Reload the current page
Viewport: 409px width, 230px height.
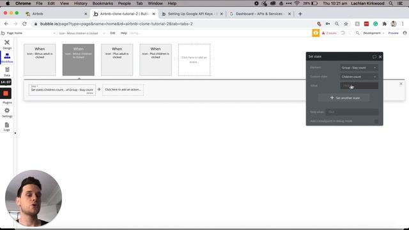tap(24, 24)
